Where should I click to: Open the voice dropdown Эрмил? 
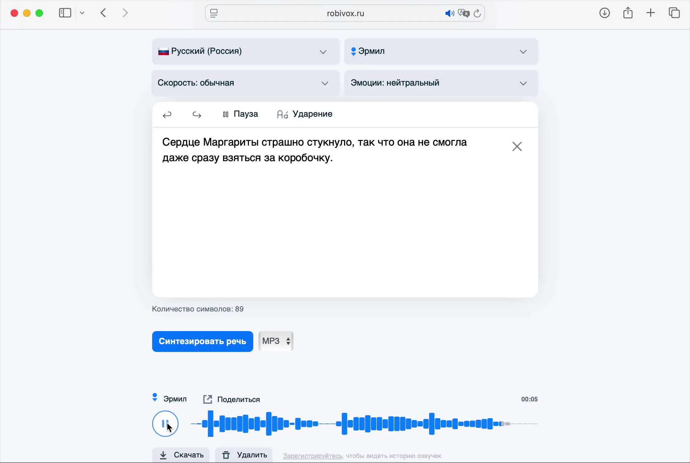[x=441, y=51]
